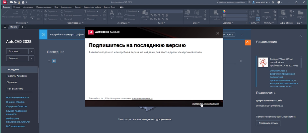
Task: Expand the Блок panel dropdown
Action: click(x=196, y=23)
